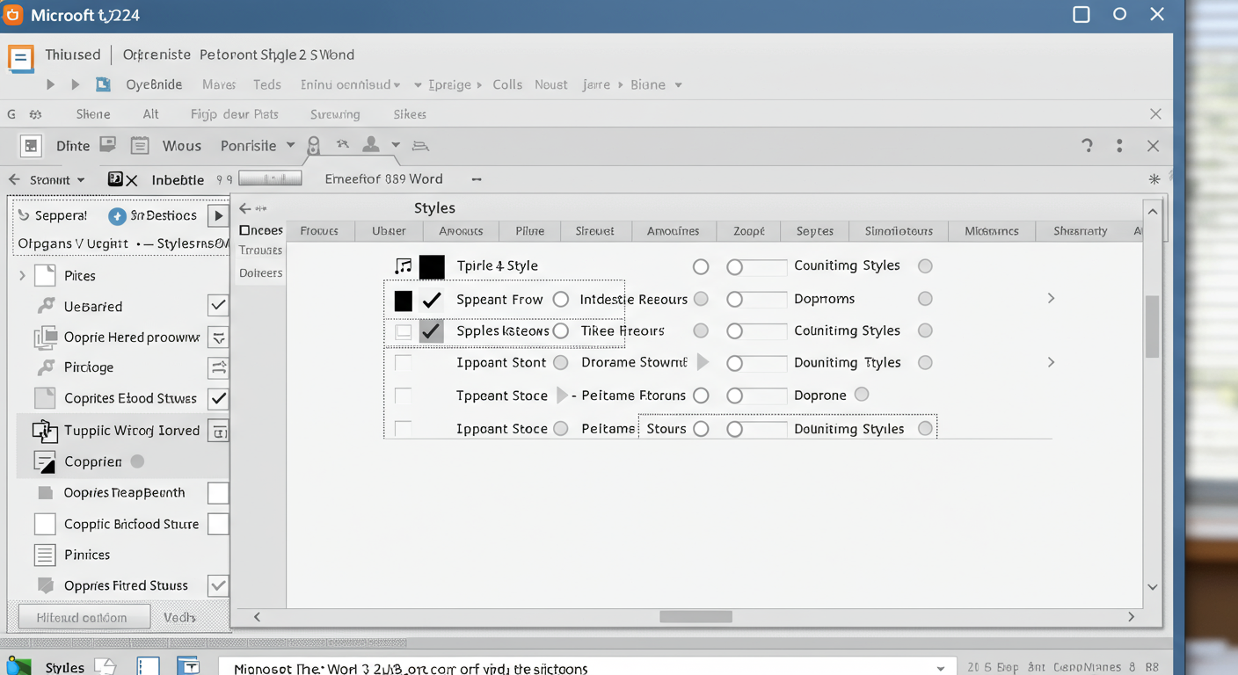Open the Shemarity tab

1080,231
